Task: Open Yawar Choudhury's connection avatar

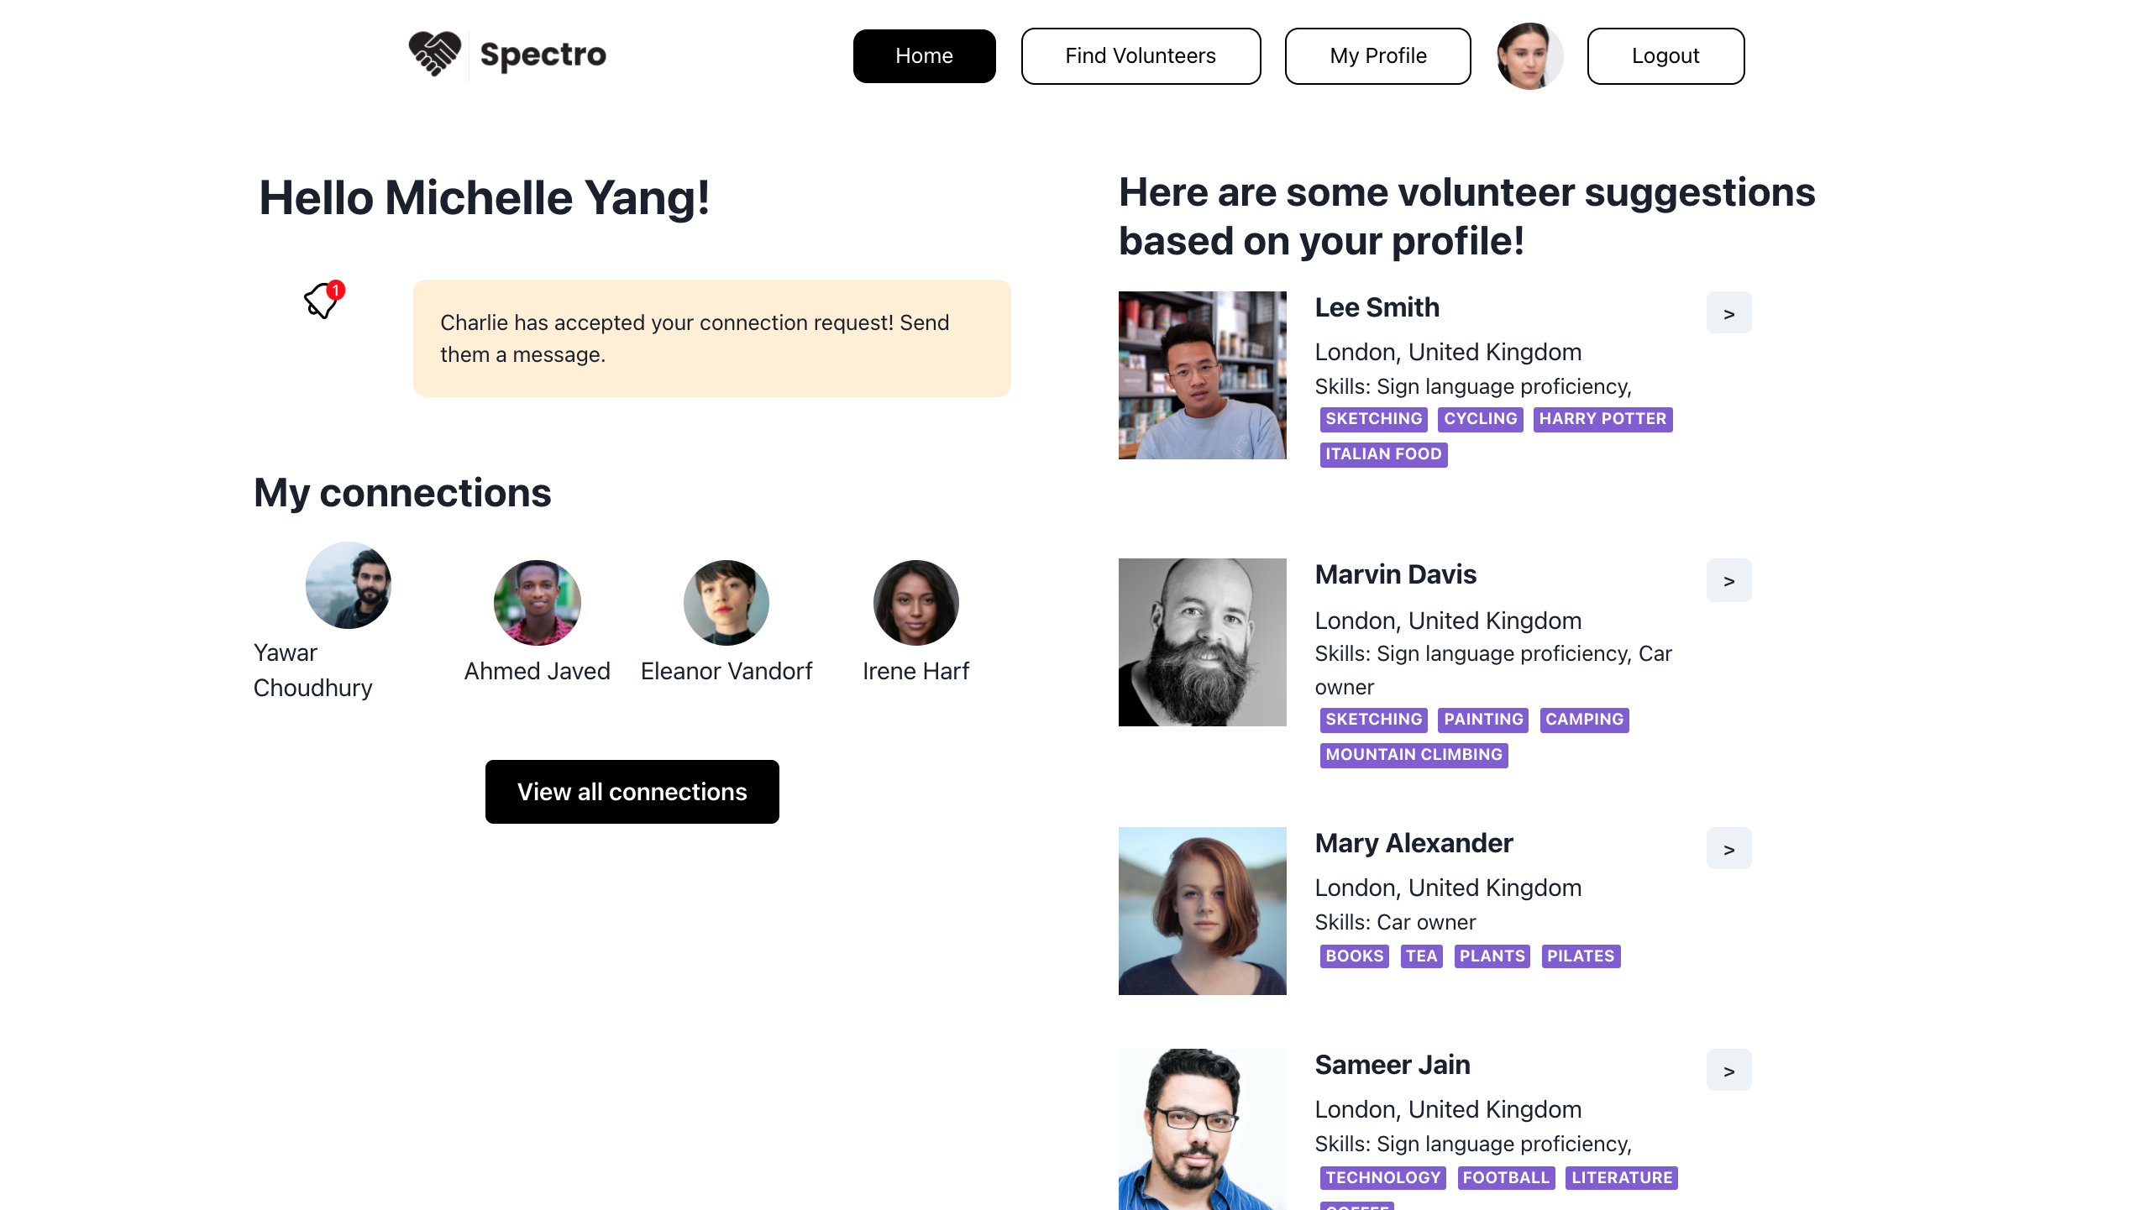Action: pyautogui.click(x=348, y=585)
